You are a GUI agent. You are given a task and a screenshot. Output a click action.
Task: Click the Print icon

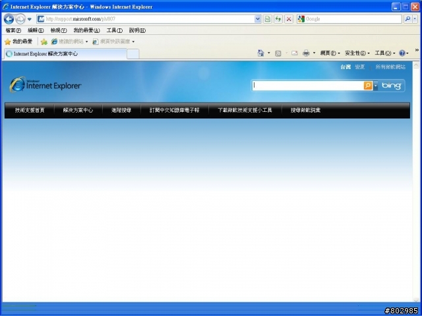(306, 53)
